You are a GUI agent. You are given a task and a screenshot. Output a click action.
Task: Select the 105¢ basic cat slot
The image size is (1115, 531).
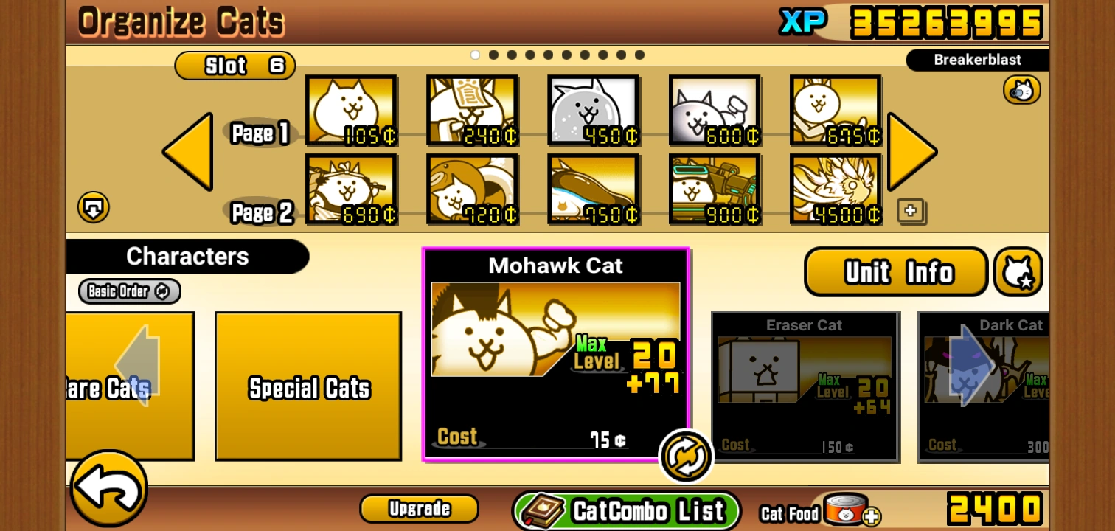click(352, 110)
